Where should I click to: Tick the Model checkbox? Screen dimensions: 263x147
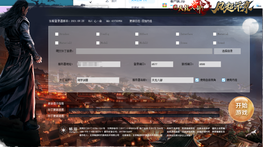[98, 43]
